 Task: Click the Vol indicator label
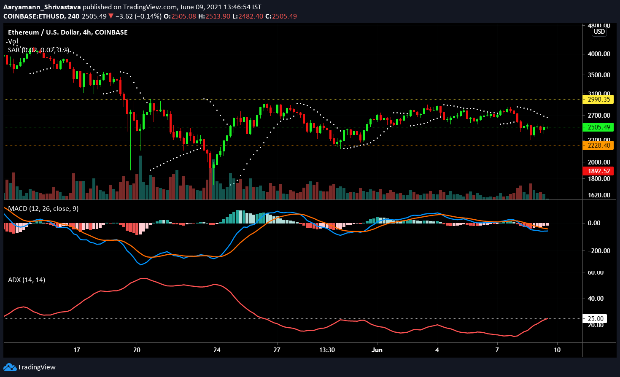13,41
